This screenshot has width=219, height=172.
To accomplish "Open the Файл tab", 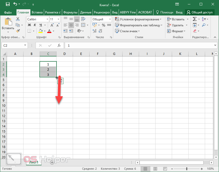I will click(x=8, y=12).
